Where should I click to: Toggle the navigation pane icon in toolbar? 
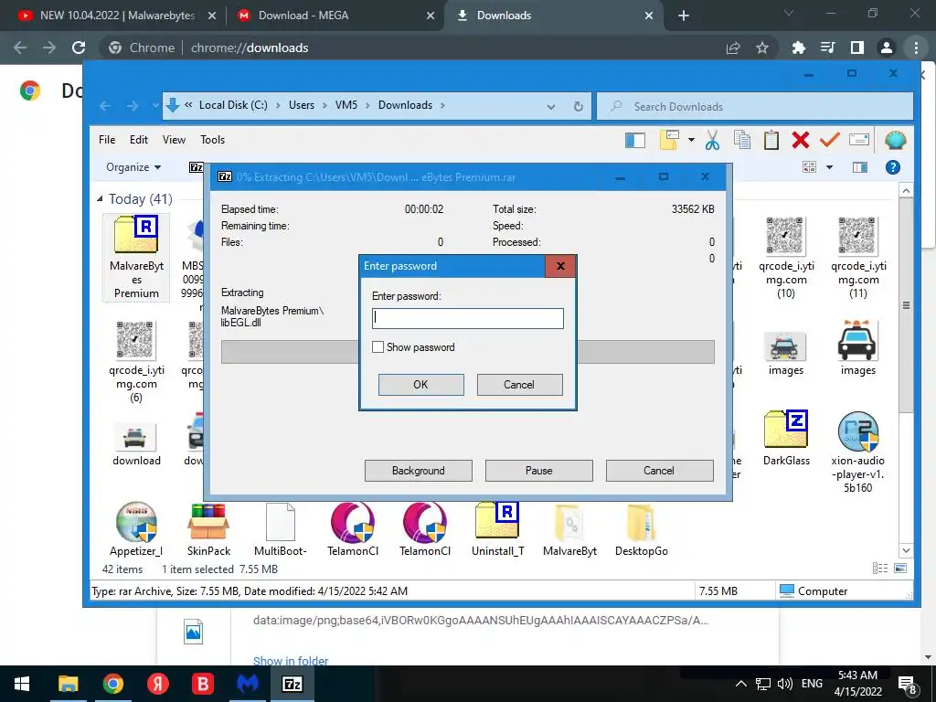pos(635,140)
